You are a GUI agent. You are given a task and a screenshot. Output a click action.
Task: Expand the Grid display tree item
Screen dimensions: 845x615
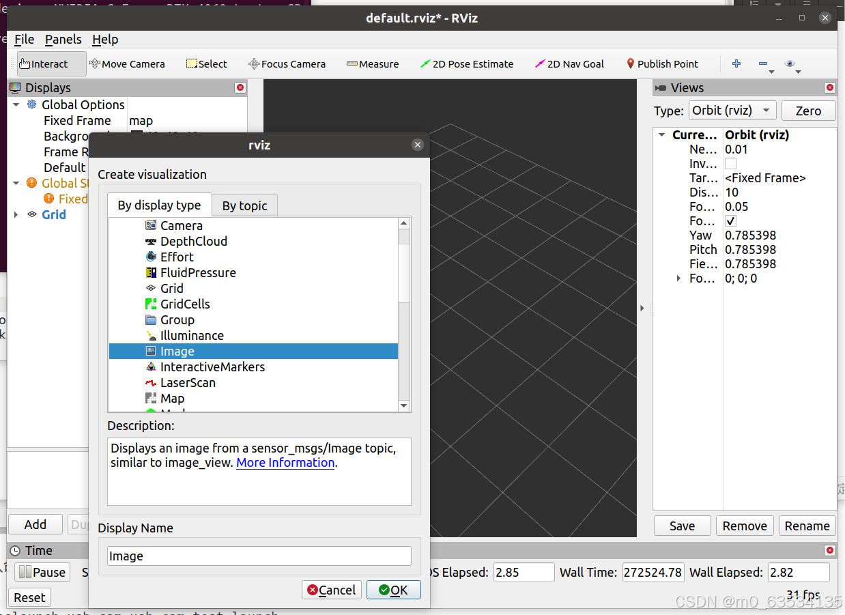pos(16,215)
